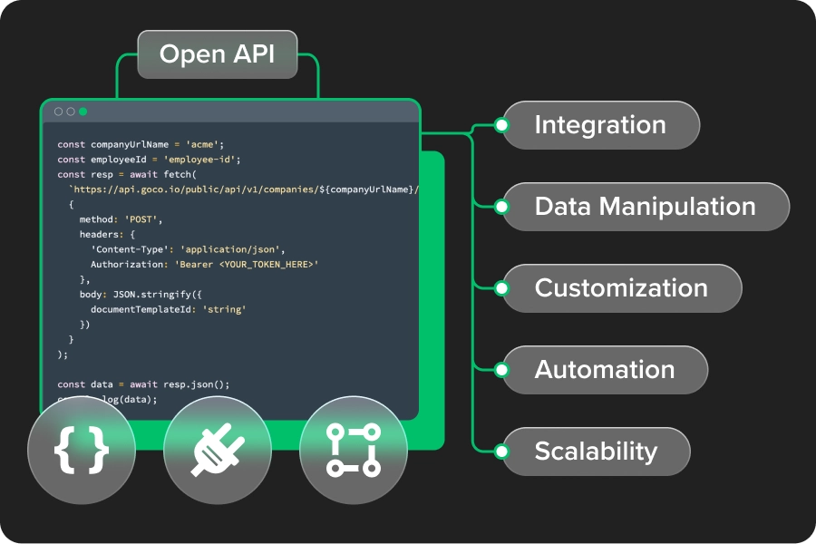Open the workflow nodes diagram icon
Viewport: 816px width, 544px height.
pos(354,451)
